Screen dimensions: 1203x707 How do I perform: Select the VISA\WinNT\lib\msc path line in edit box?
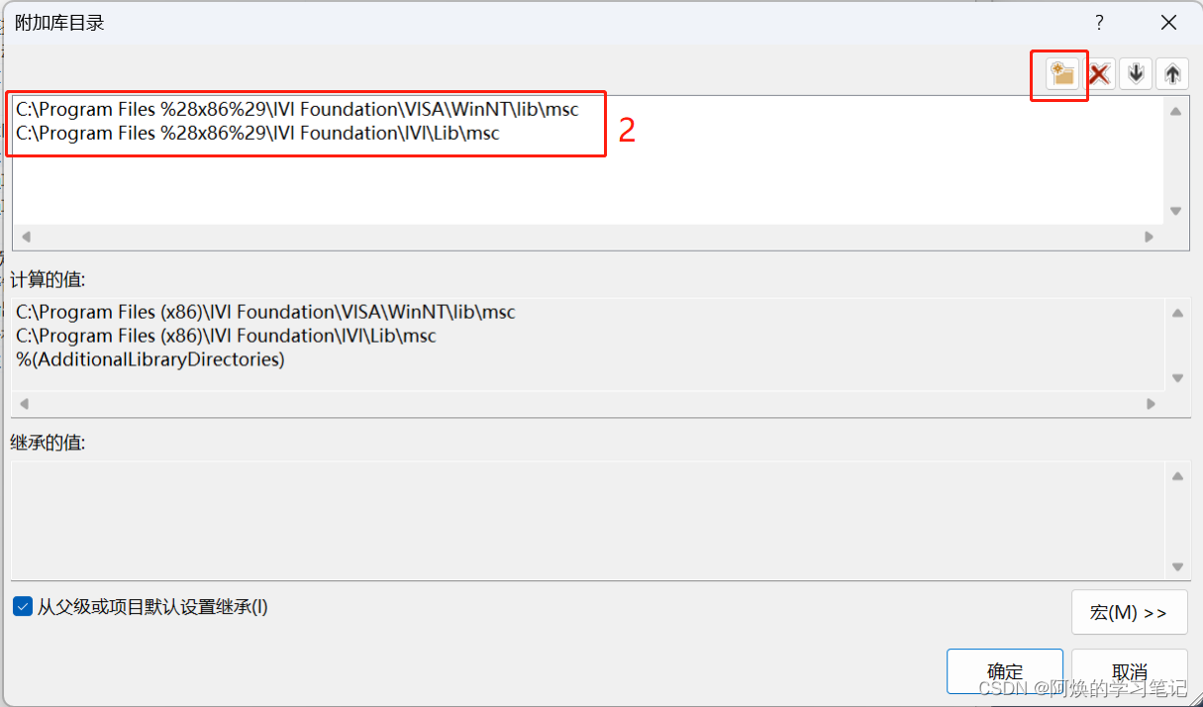coord(297,109)
